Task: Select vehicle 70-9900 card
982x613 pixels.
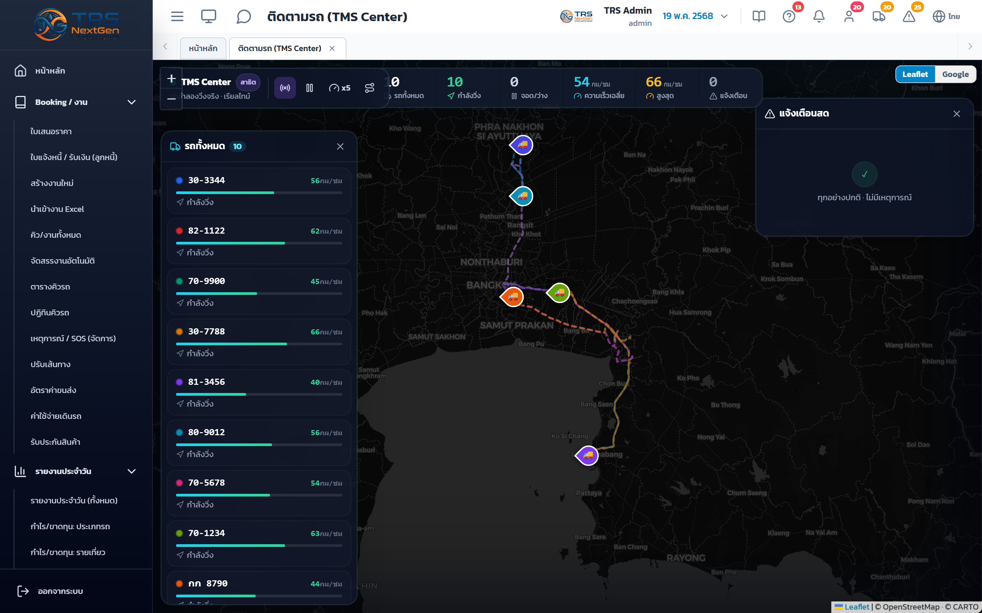Action: 259,292
